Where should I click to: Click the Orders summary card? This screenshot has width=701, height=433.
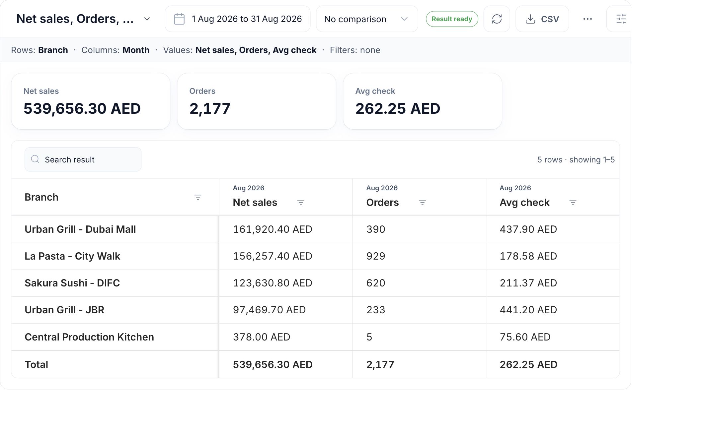click(x=257, y=101)
